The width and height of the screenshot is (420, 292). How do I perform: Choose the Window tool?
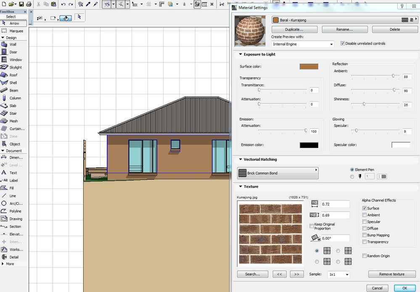pyautogui.click(x=16, y=60)
